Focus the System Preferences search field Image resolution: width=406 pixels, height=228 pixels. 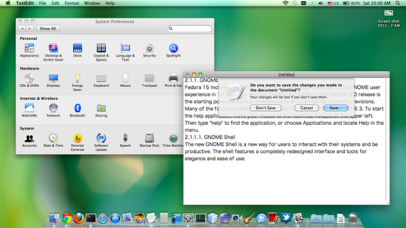click(190, 28)
